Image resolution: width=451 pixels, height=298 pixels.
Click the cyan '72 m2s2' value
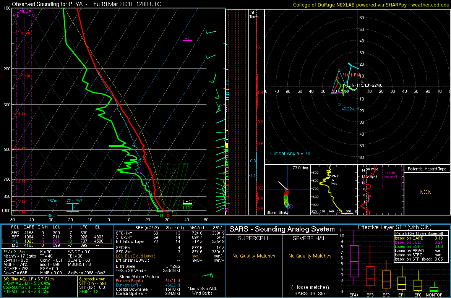[x=74, y=200]
